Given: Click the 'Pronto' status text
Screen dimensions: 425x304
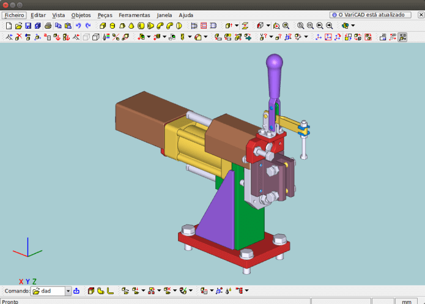Looking at the screenshot, I should 10,302.
